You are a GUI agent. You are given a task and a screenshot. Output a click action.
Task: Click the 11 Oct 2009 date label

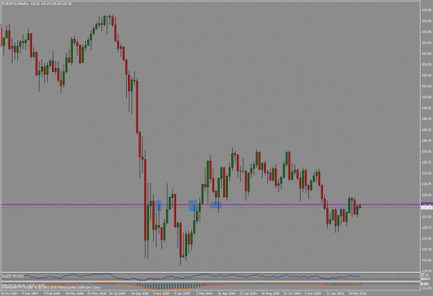(292, 293)
